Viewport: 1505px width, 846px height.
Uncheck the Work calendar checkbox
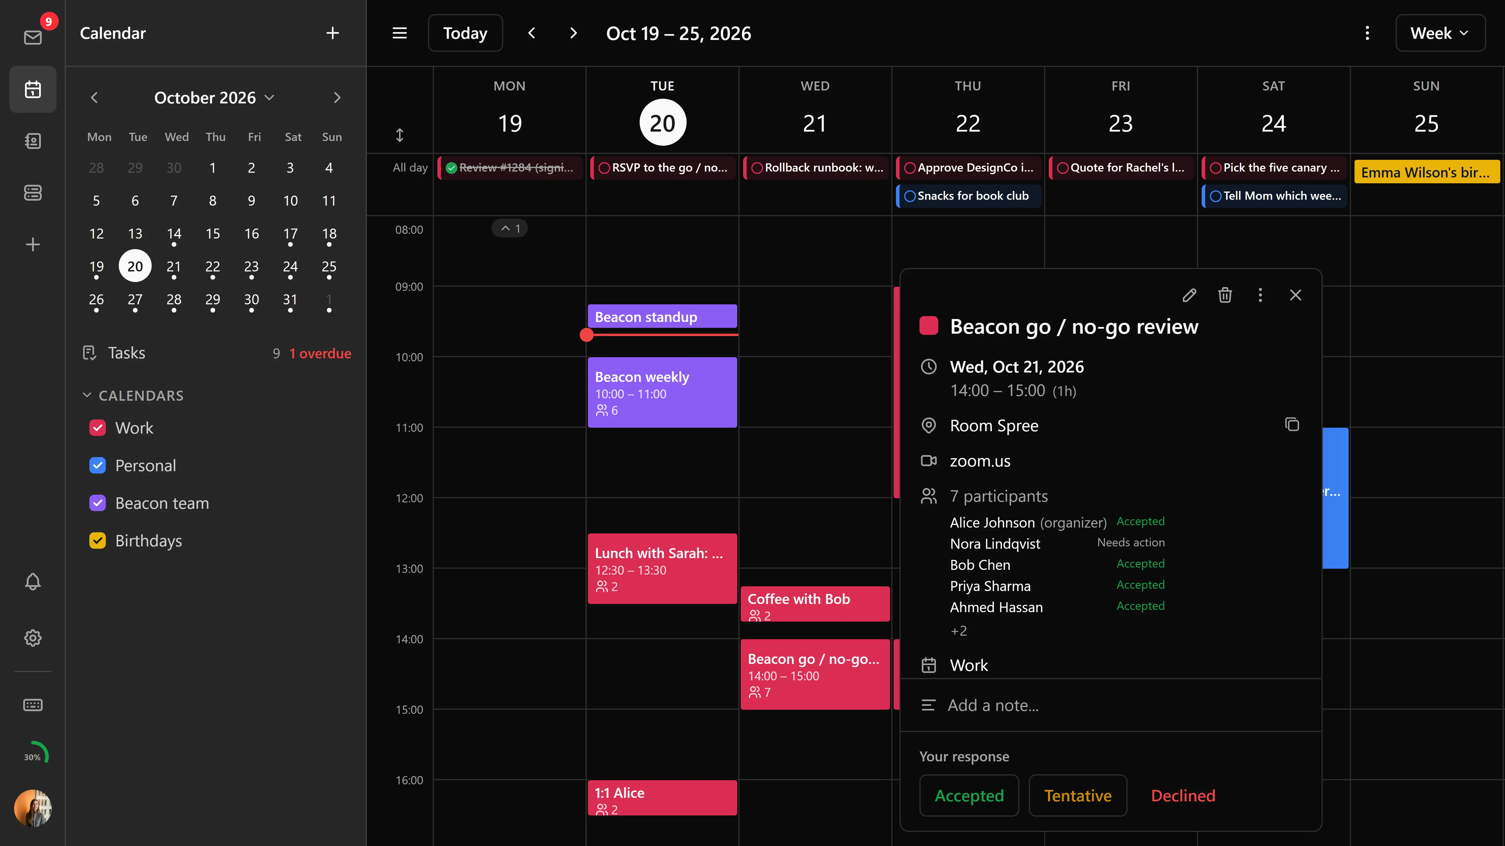98,428
